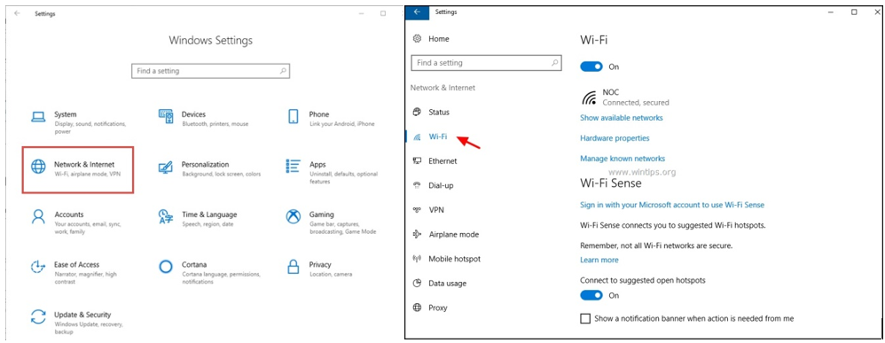The image size is (885, 343).
Task: Select Mobile hotspot label in sidebar
Action: 454,259
